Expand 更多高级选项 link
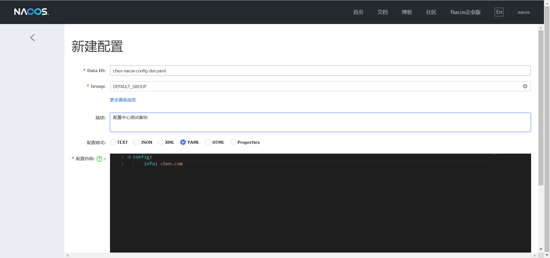Screen dimensions: 550x258 pyautogui.click(x=123, y=100)
